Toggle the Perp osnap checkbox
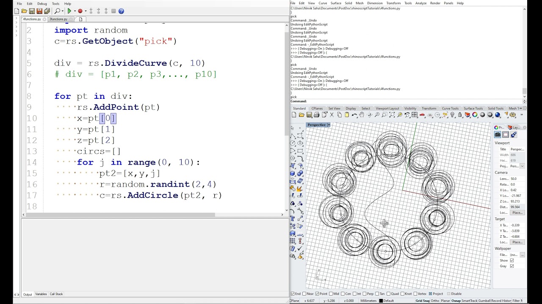542x304 pixels. coord(365,294)
